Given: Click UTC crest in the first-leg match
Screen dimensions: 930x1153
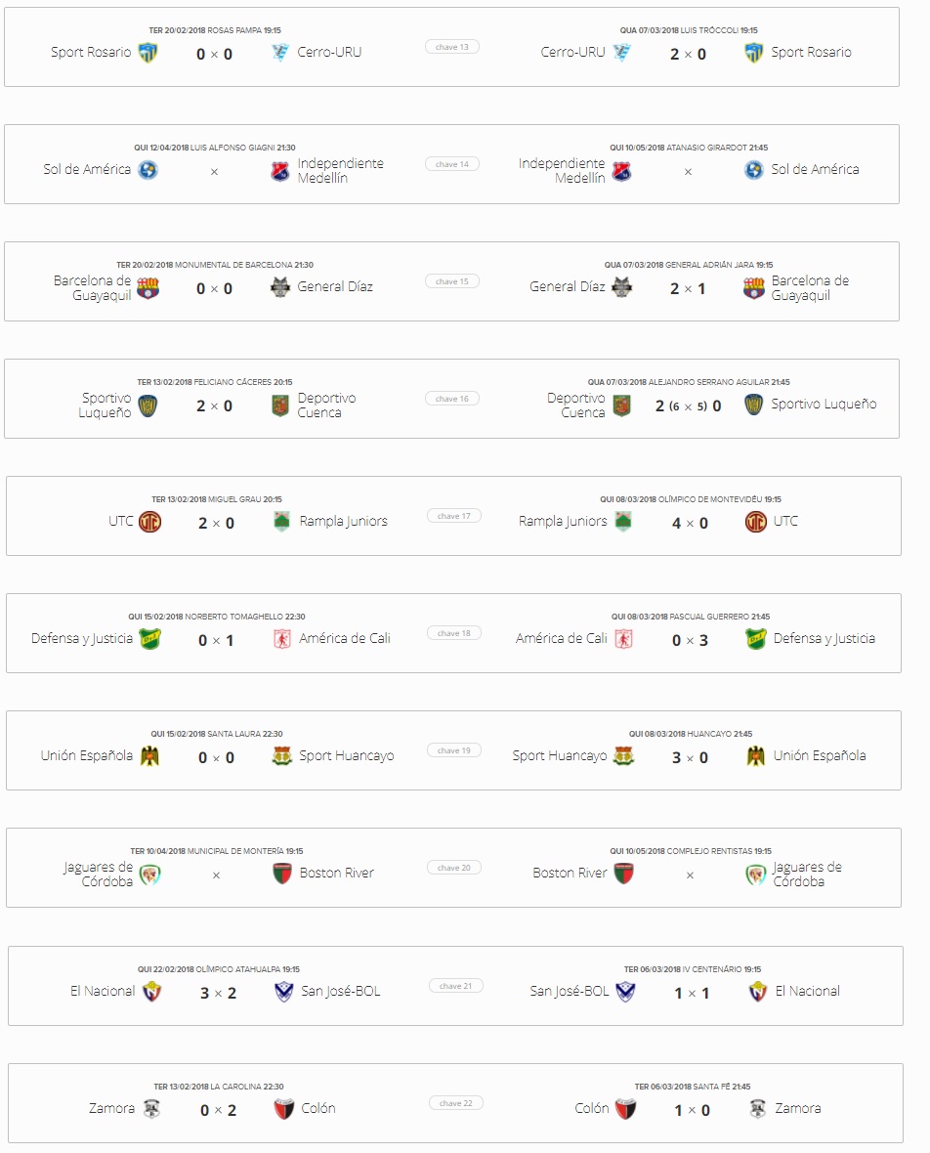Looking at the screenshot, I should tap(150, 522).
